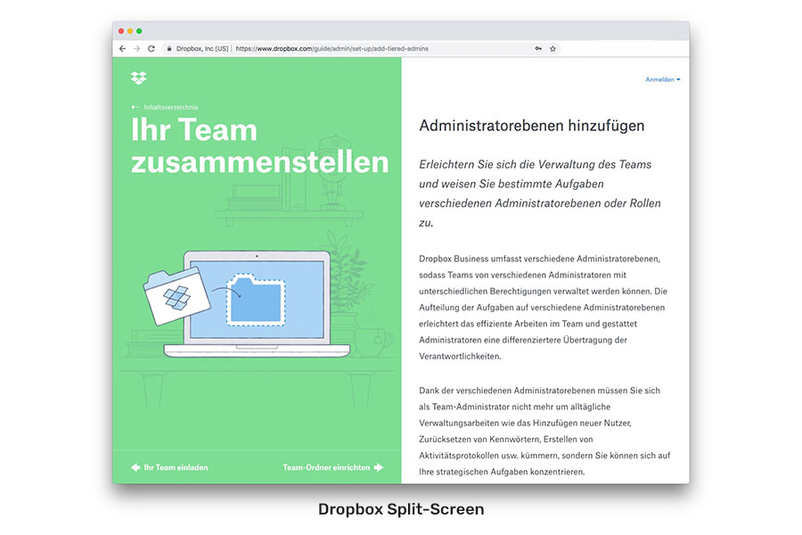Minimize window with yellow button

[130, 31]
